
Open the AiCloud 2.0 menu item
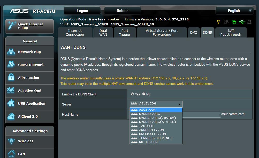tap(30, 117)
